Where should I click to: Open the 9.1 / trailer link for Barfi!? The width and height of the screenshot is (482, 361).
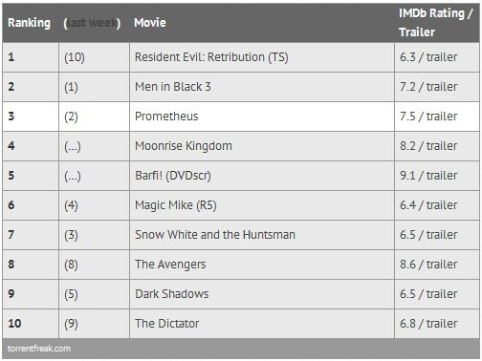[x=428, y=176]
